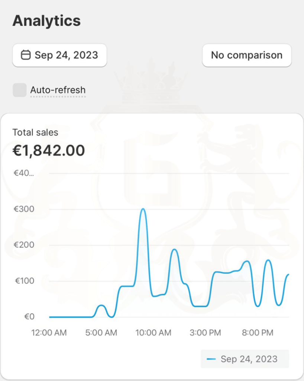Click the blue legend line swatch
The width and height of the screenshot is (304, 381).
(211, 359)
